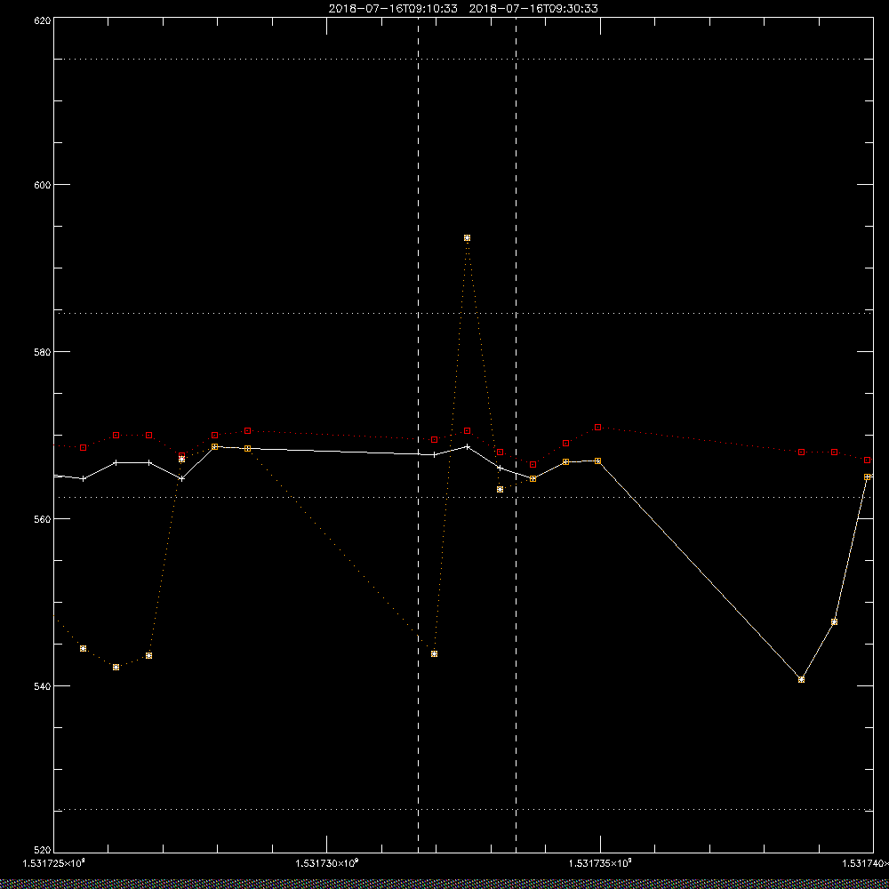Select the 580 y-axis label
The width and height of the screenshot is (889, 889).
coord(43,351)
